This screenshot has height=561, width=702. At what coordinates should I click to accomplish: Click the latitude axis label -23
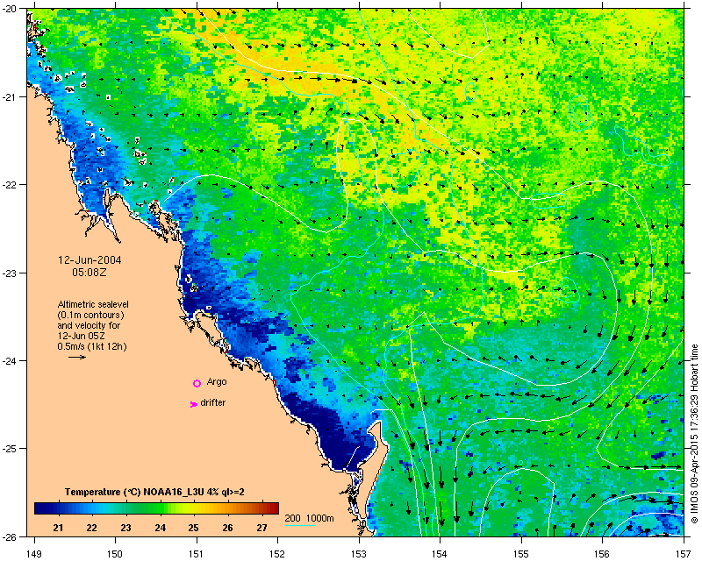coord(11,273)
